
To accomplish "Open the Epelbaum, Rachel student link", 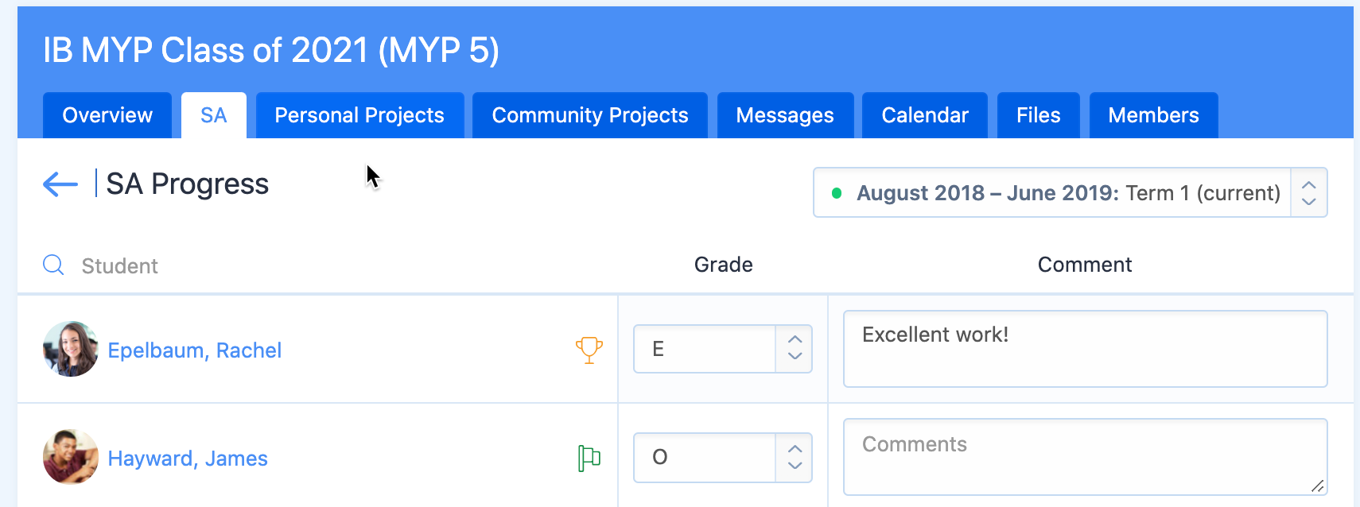I will coord(195,350).
